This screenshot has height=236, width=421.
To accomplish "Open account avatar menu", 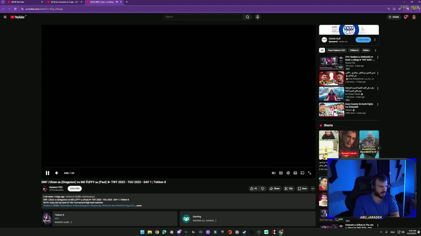I will [414, 17].
